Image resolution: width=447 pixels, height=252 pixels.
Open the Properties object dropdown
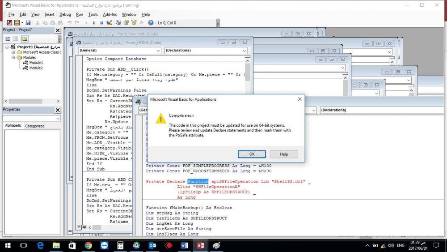point(58,119)
